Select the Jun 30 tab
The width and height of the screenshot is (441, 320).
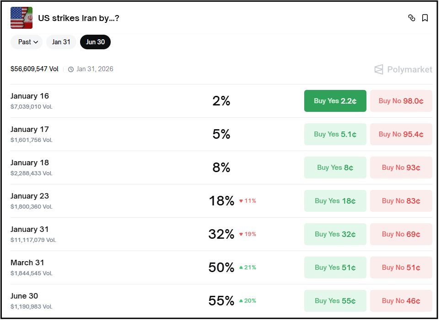pyautogui.click(x=95, y=42)
